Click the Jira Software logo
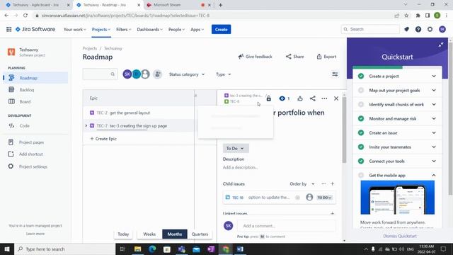The height and width of the screenshot is (255, 453). click(35, 29)
